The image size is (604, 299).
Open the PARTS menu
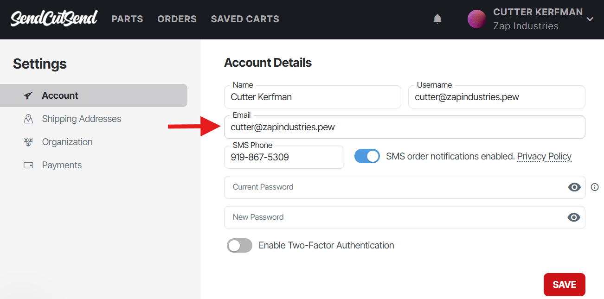(x=127, y=19)
